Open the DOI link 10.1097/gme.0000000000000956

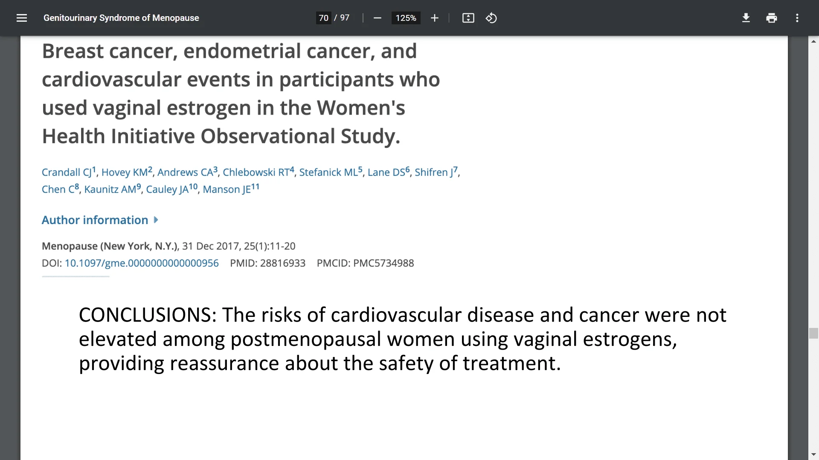142,263
